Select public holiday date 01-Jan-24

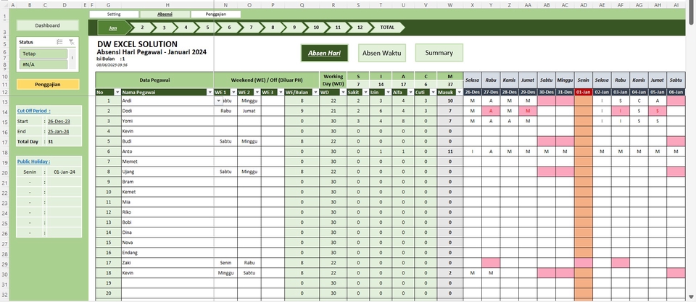click(65, 172)
